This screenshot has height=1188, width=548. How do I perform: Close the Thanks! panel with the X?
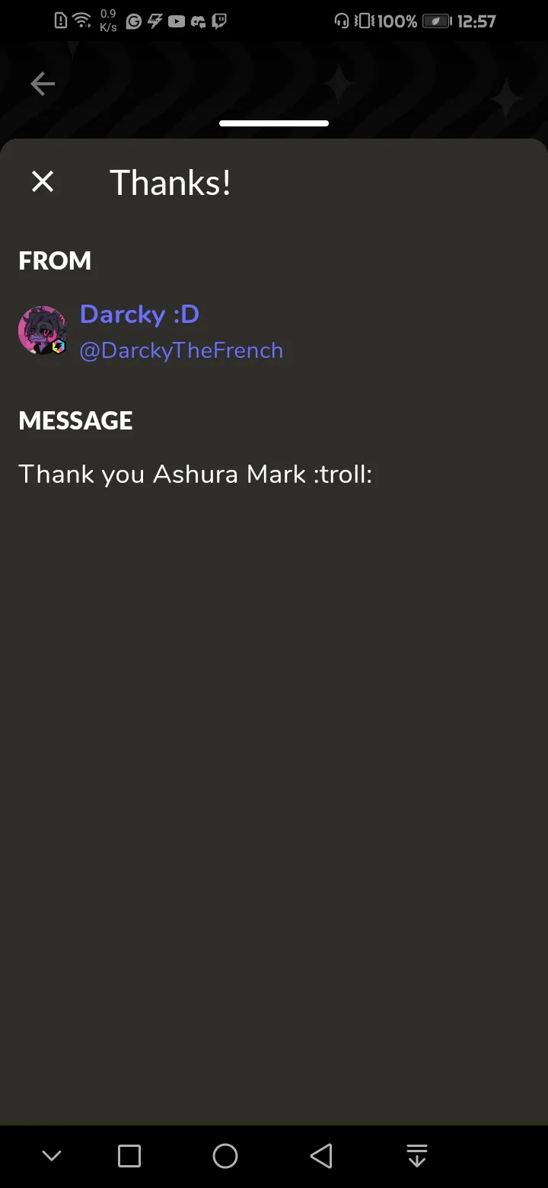(x=43, y=181)
